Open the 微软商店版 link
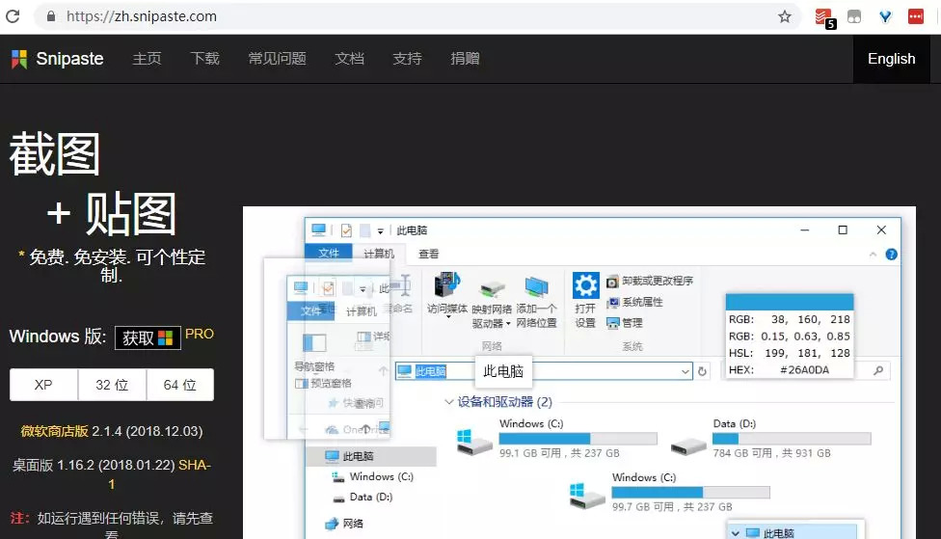This screenshot has height=539, width=941. pyautogui.click(x=55, y=431)
